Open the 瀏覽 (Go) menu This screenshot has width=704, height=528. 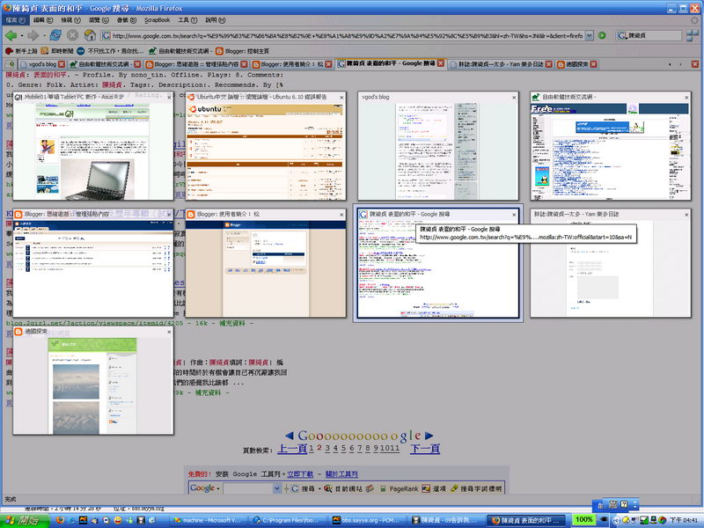tap(99, 20)
